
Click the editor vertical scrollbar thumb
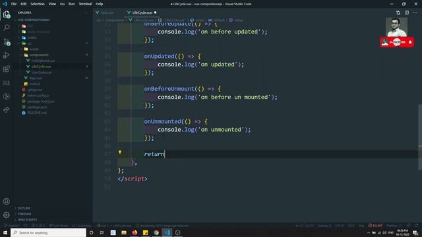(420, 137)
